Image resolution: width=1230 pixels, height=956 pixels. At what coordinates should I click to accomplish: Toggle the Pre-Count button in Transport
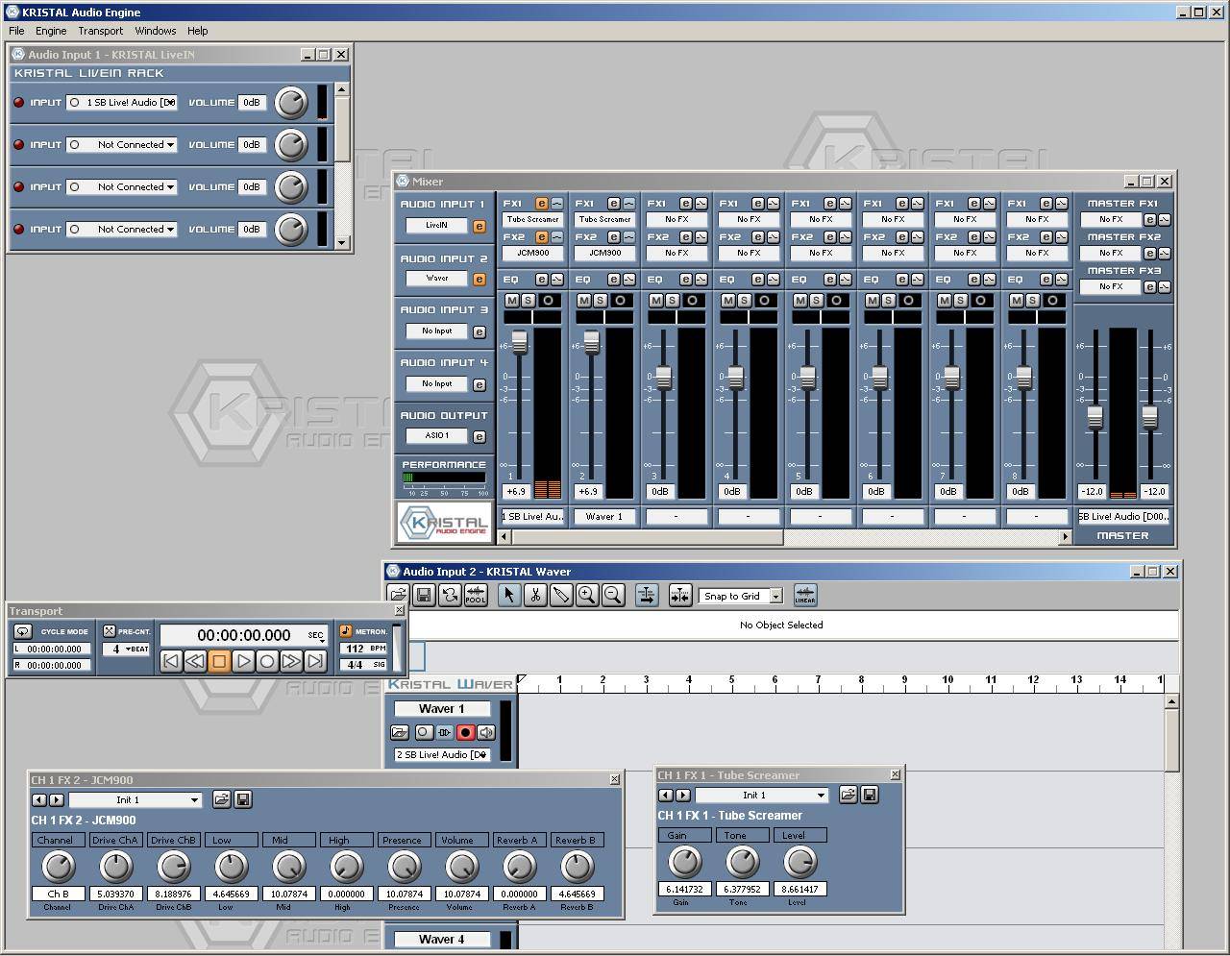110,631
